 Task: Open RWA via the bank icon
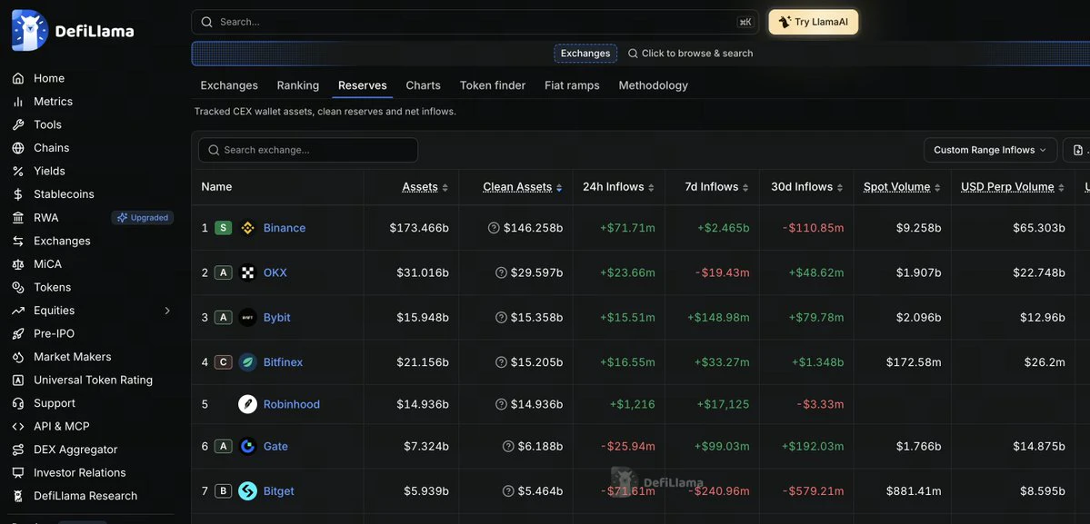pos(19,218)
